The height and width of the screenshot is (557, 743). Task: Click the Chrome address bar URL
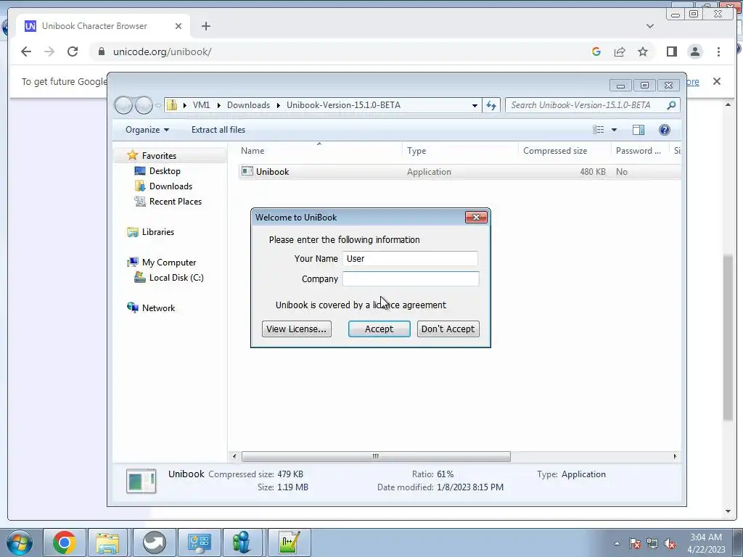point(162,51)
